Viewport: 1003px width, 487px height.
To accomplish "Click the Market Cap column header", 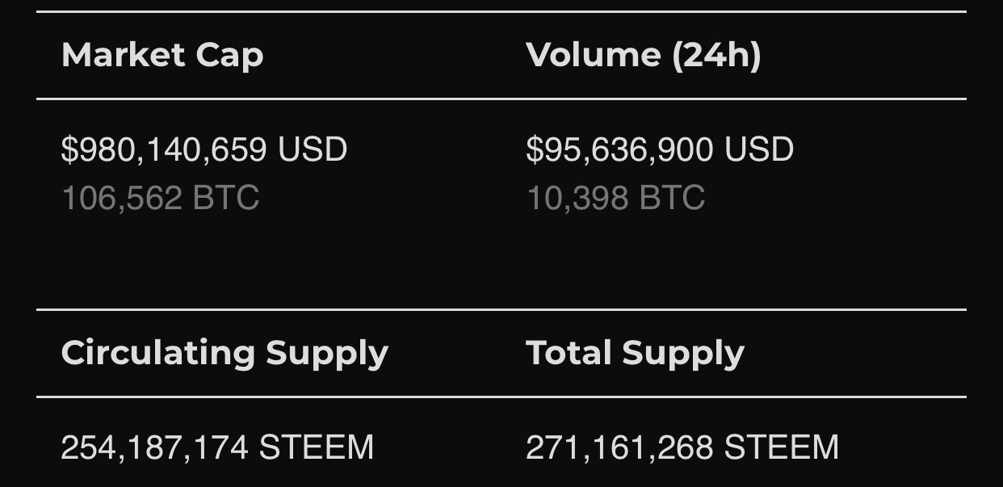I will tap(162, 55).
